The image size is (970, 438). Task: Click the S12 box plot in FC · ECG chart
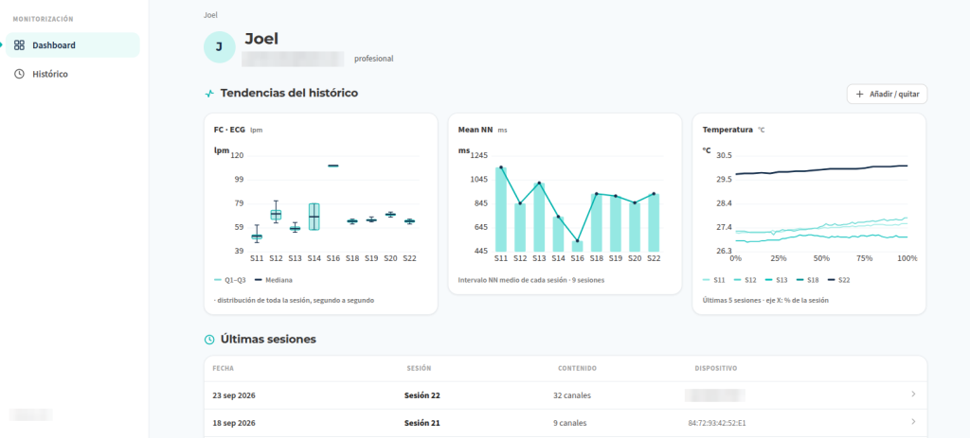(276, 213)
